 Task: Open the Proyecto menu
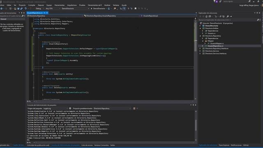pos(22,5)
